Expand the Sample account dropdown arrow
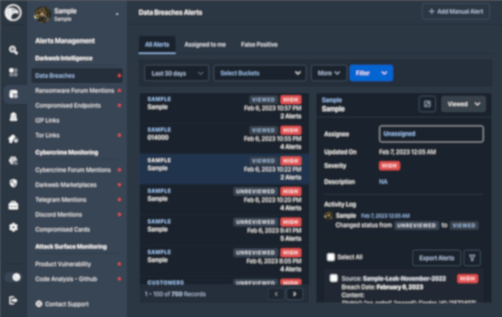The height and width of the screenshot is (317, 502). point(117,14)
